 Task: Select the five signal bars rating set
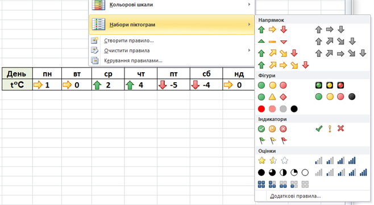(x=341, y=172)
